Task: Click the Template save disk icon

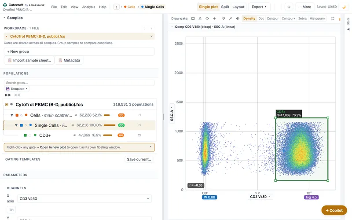Action: (x=8, y=89)
